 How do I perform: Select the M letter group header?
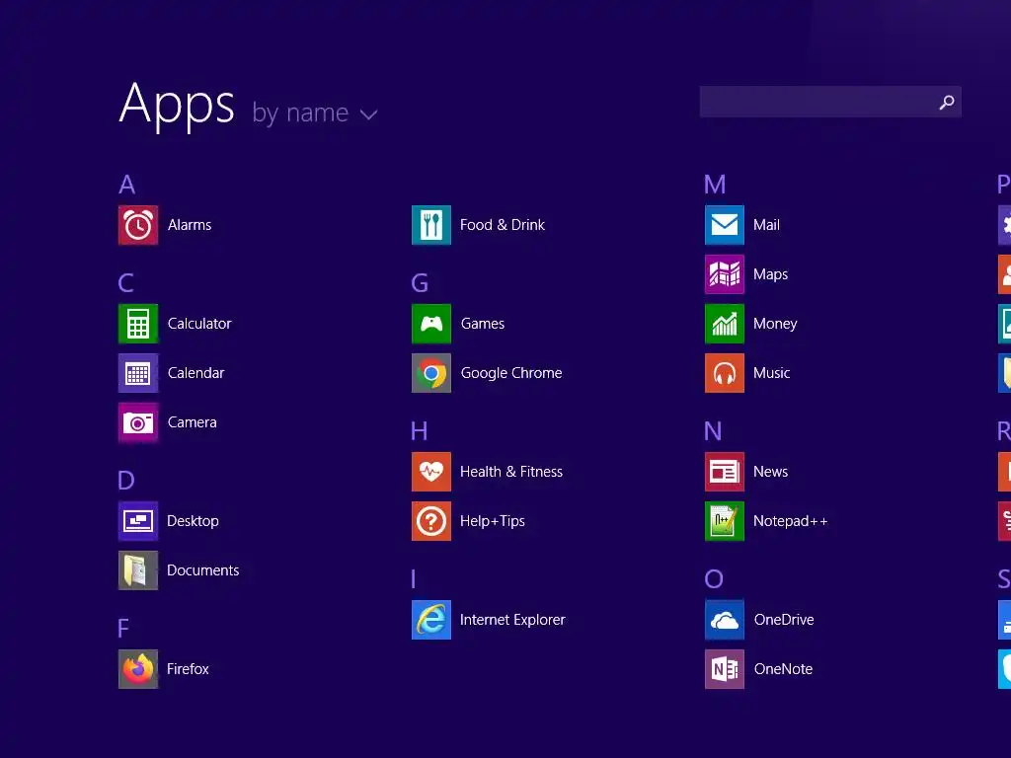point(715,185)
